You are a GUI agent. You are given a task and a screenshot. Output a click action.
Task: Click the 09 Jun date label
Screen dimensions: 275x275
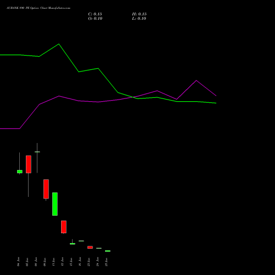pyautogui.click(x=45, y=262)
